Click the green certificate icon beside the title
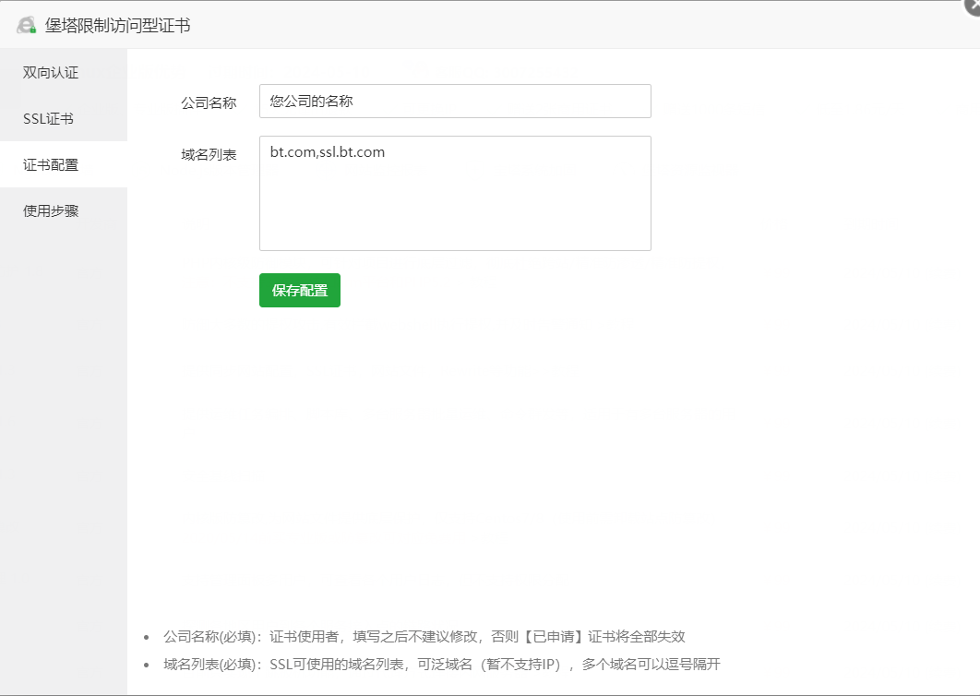 (25, 24)
